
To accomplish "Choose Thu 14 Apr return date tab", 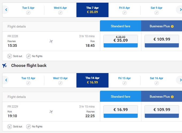I will point(92,80).
